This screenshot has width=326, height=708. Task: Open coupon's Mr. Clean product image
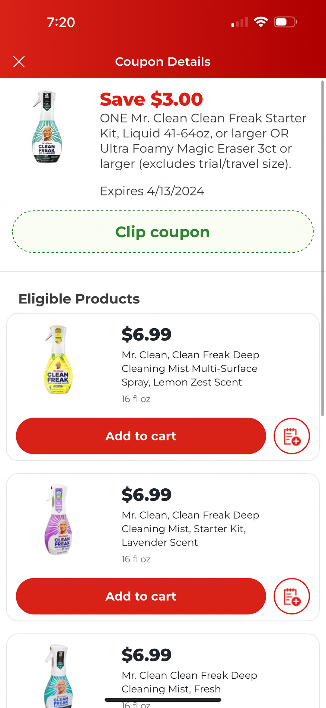[47, 127]
